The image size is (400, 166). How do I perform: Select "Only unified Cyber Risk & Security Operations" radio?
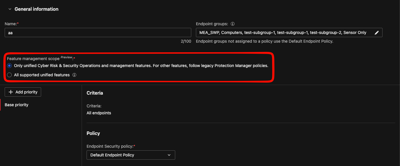[9, 66]
